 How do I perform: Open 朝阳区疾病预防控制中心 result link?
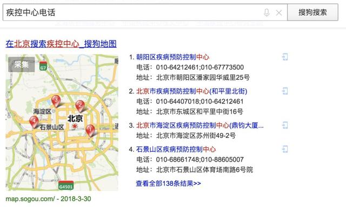[x=173, y=57]
